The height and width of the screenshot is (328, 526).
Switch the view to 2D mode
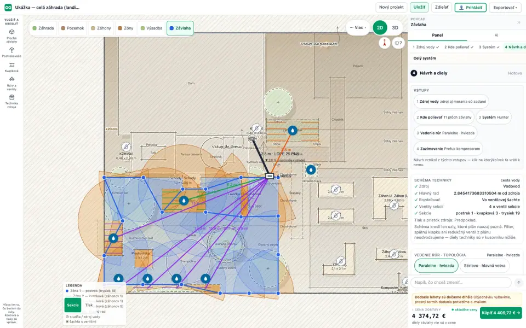380,28
